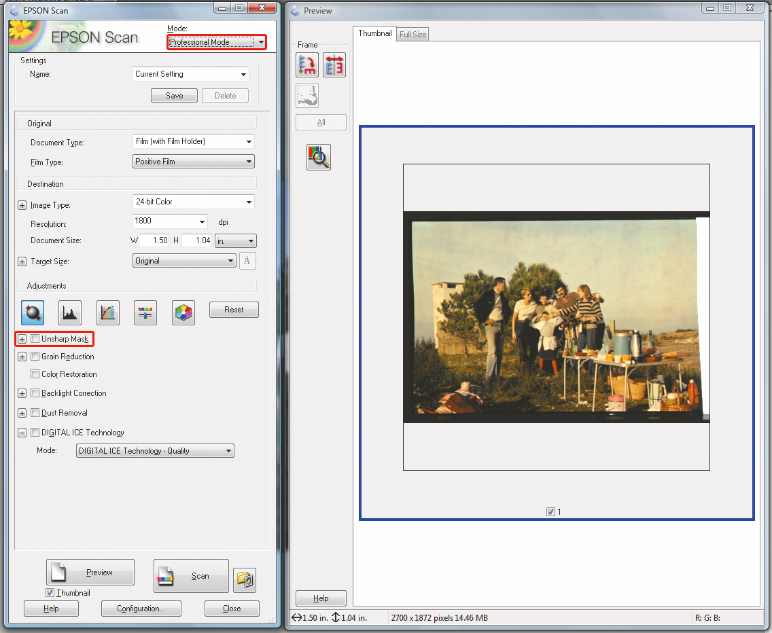This screenshot has width=772, height=633.
Task: Click the Configuration button
Action: pyautogui.click(x=141, y=609)
